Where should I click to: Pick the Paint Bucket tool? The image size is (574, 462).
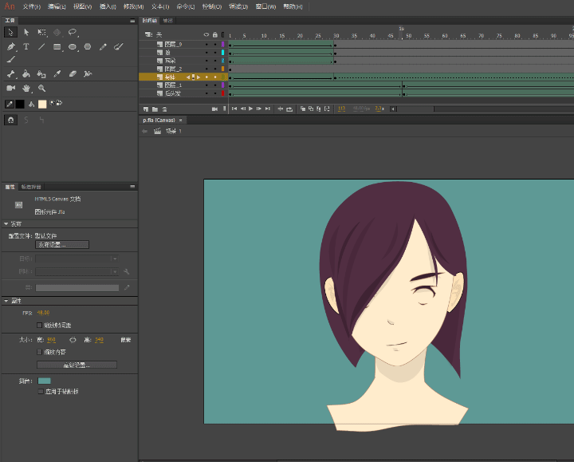[x=26, y=74]
